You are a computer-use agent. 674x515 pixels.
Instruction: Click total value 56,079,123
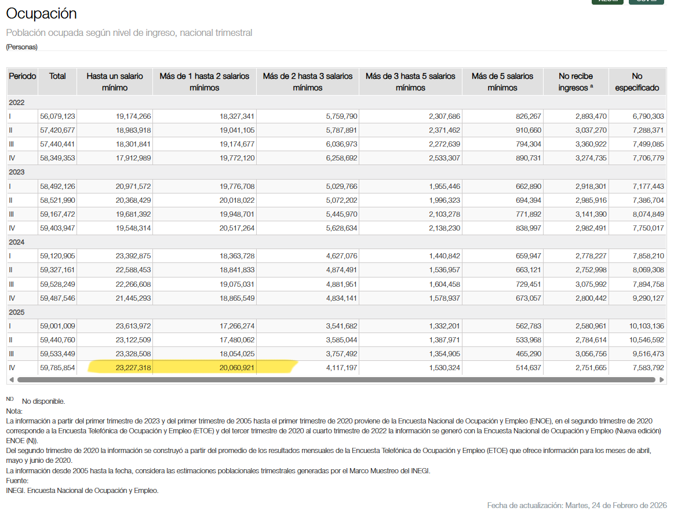(57, 116)
